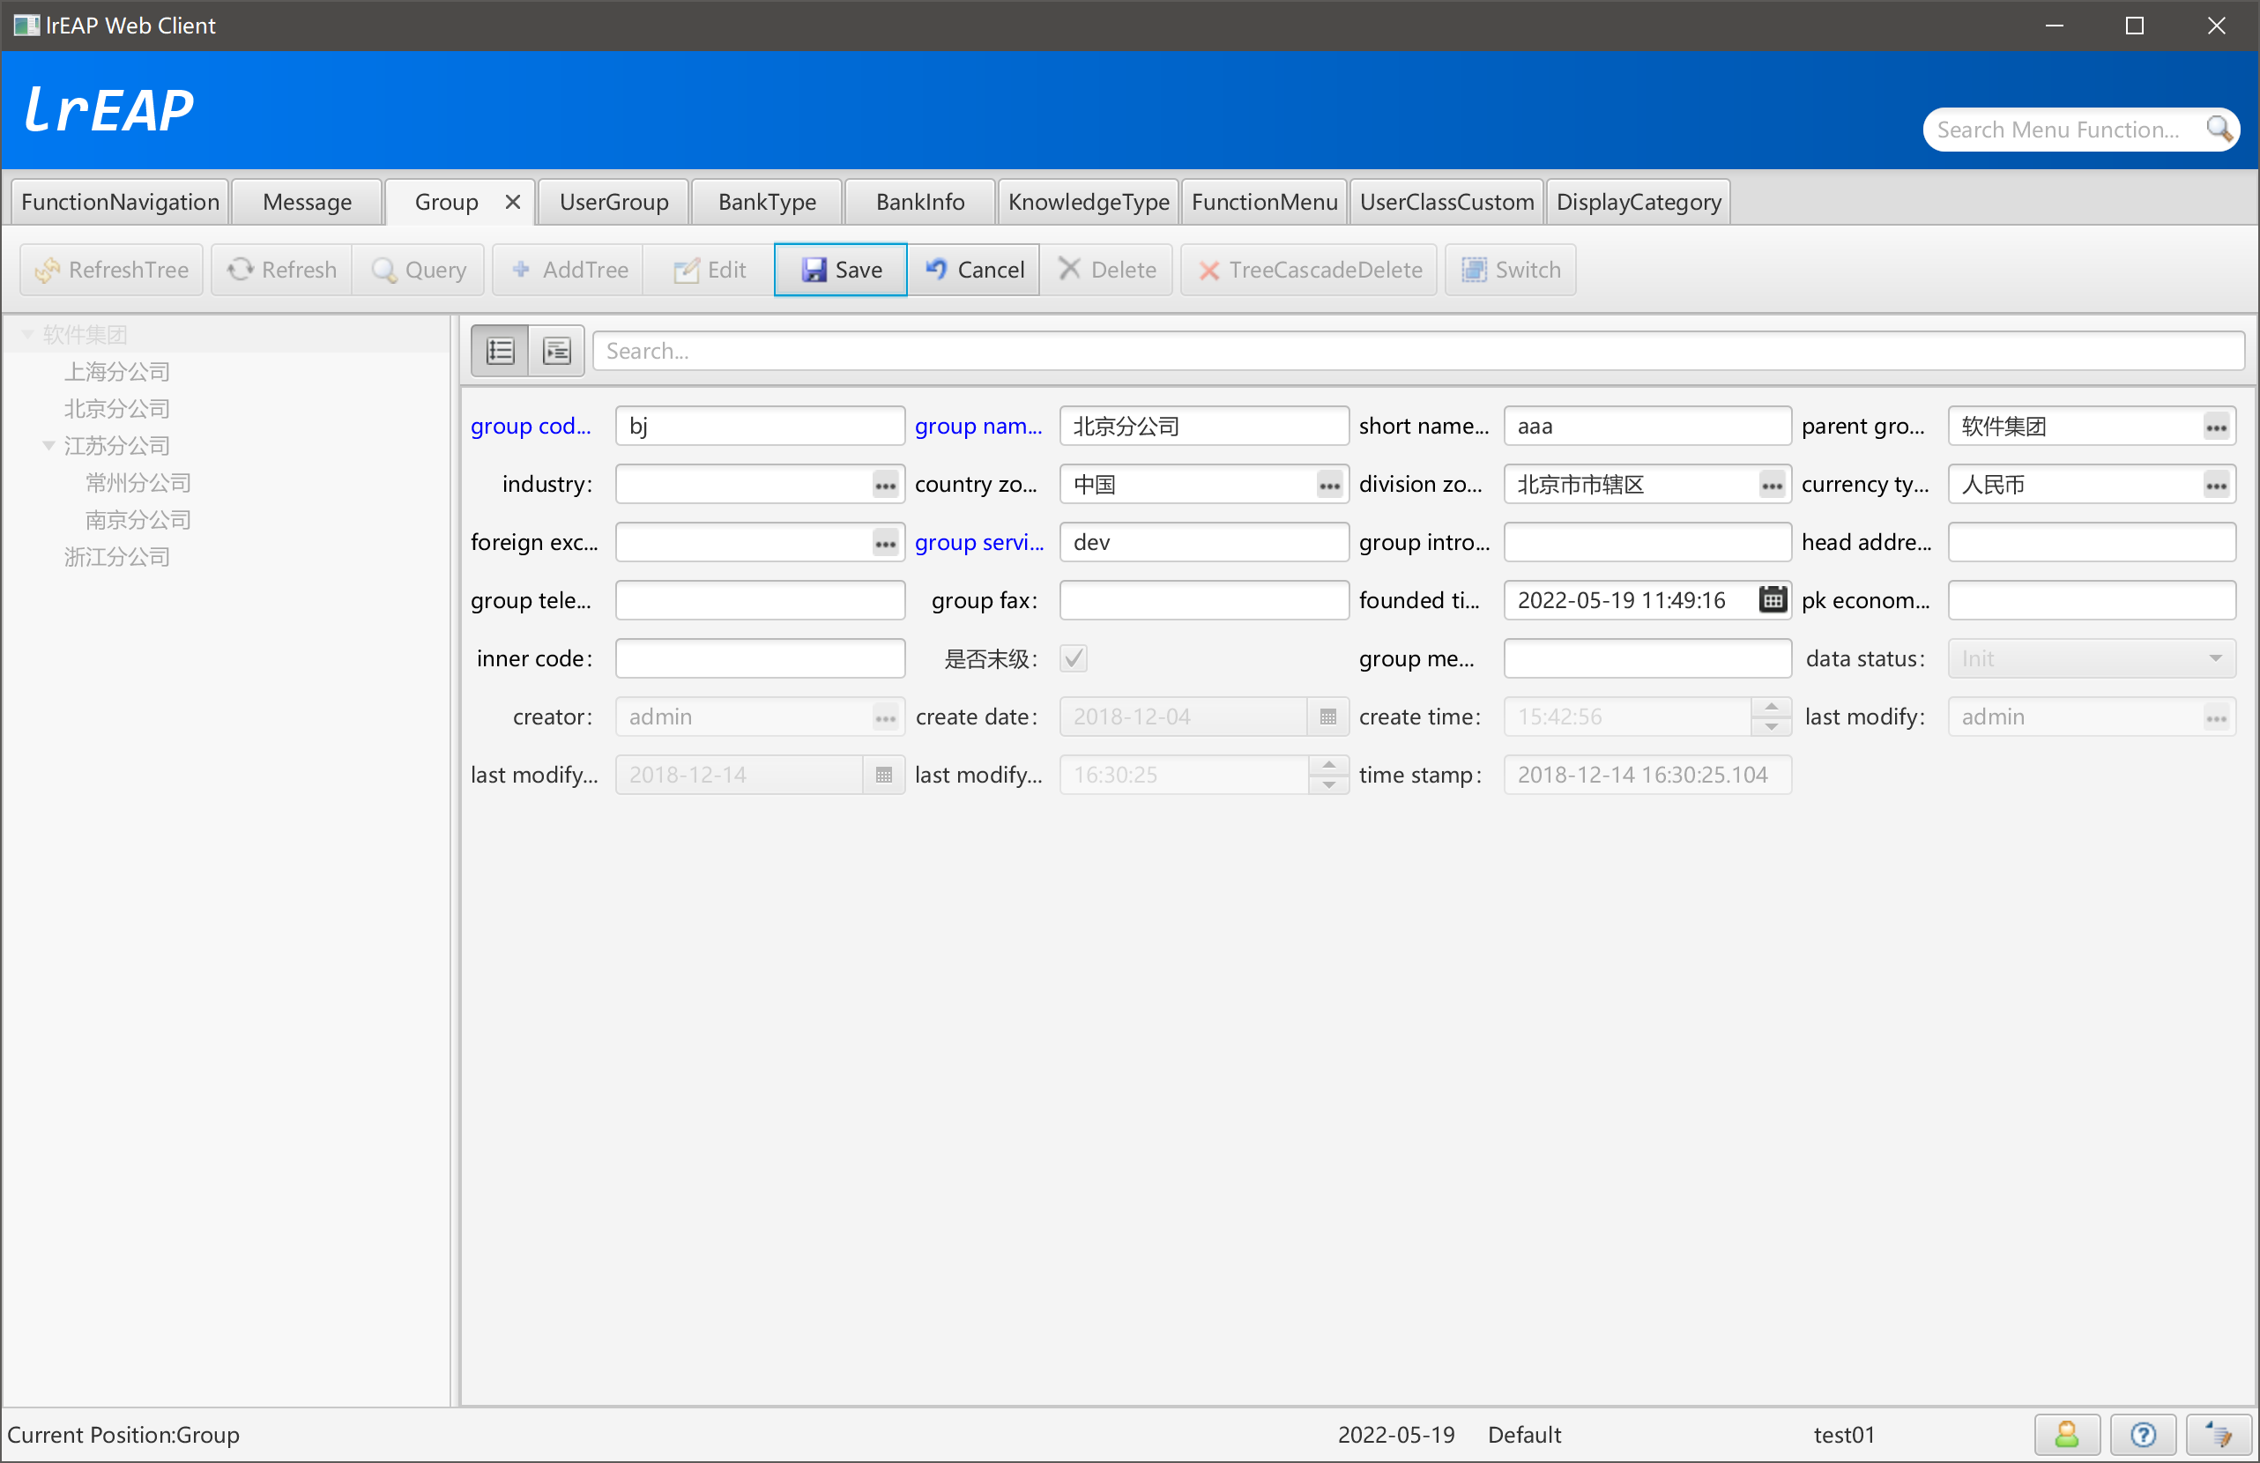Switch to FunctionNavigation tab

(121, 201)
